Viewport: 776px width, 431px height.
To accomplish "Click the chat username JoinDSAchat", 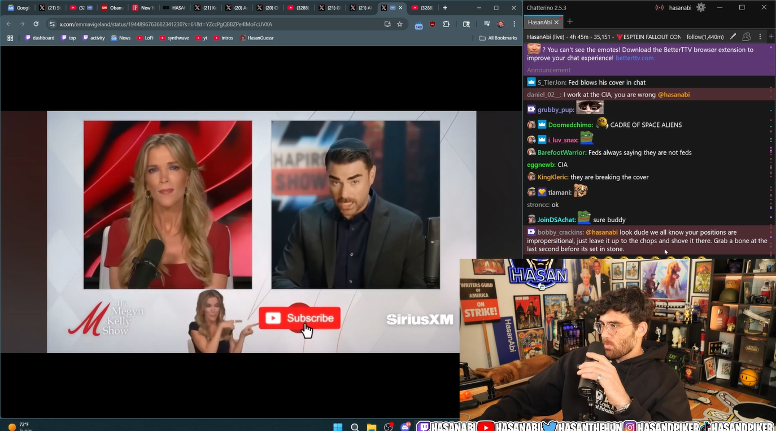I will pos(557,219).
